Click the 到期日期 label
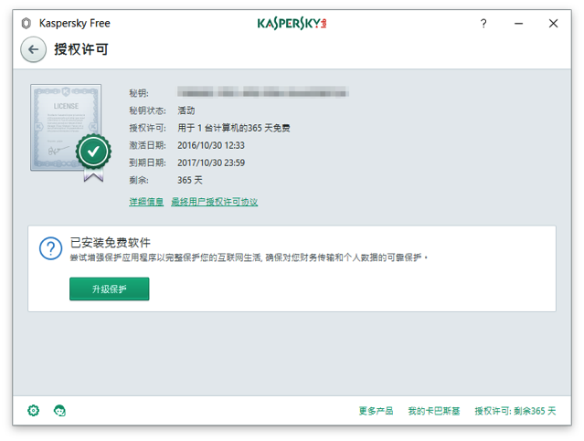Viewport: 584px width, 441px height. pos(147,163)
